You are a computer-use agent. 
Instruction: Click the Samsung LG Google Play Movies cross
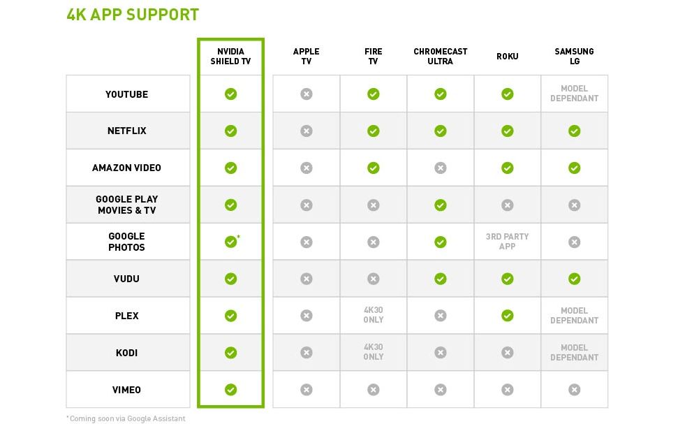tap(574, 205)
